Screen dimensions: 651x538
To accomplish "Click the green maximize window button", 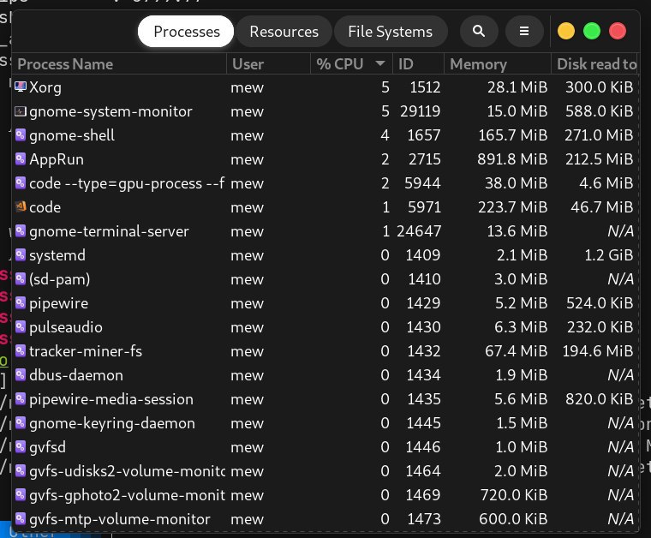I will (592, 31).
